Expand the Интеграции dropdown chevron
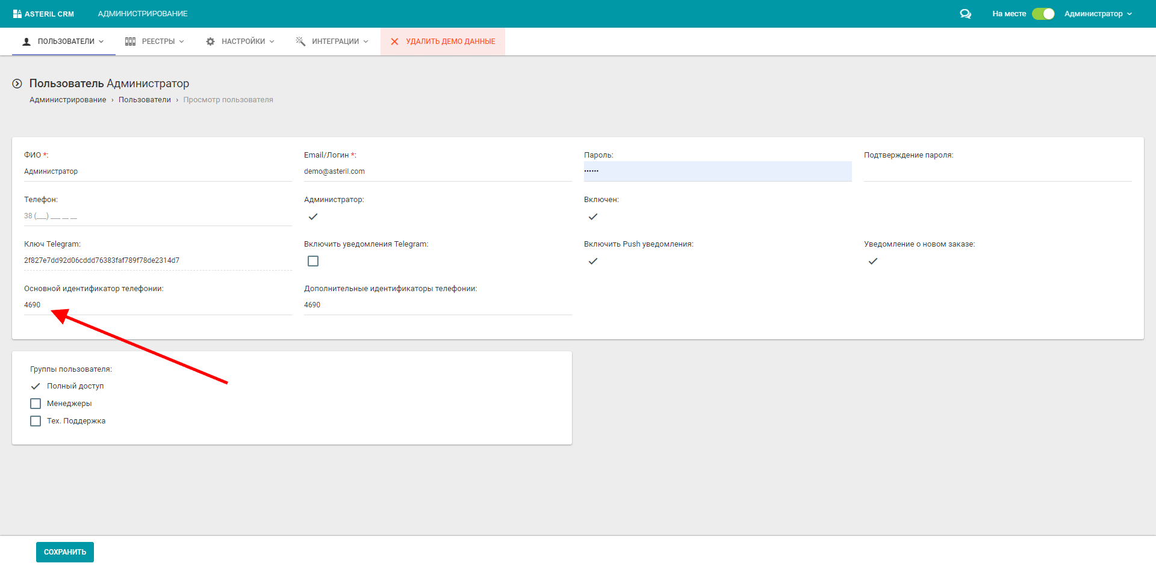 pyautogui.click(x=366, y=42)
